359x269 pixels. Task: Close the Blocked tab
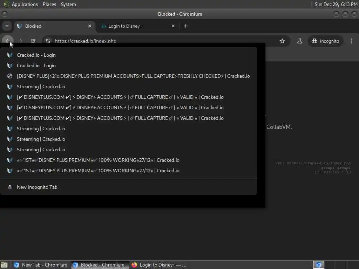[x=90, y=26]
